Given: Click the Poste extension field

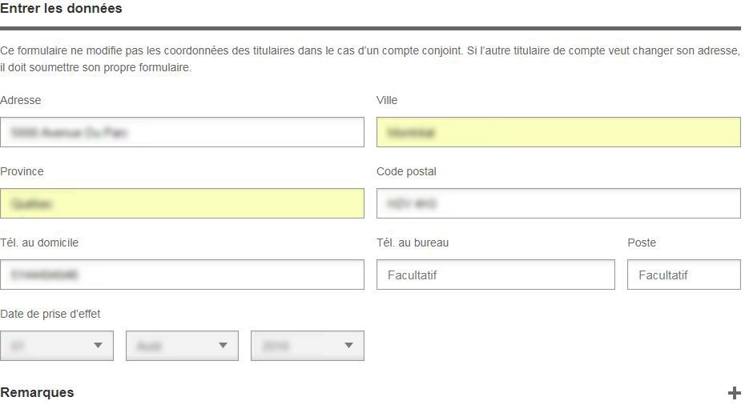Looking at the screenshot, I should pos(684,275).
